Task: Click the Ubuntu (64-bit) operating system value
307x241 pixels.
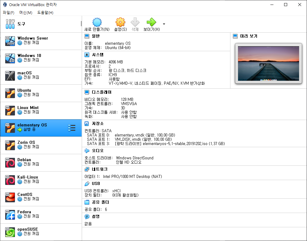Action: click(x=118, y=48)
